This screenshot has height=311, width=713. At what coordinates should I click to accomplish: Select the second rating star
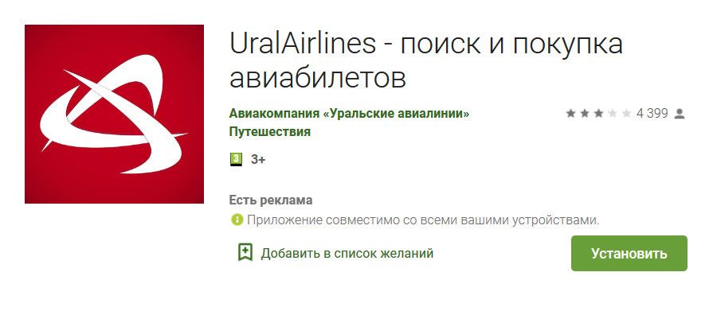point(584,114)
